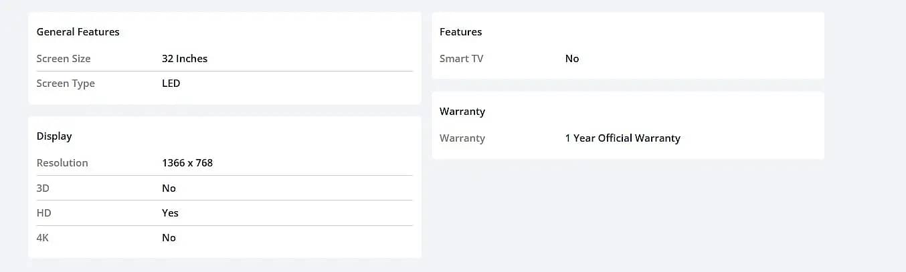
Task: Click the No value beside 4K
Action: point(169,238)
